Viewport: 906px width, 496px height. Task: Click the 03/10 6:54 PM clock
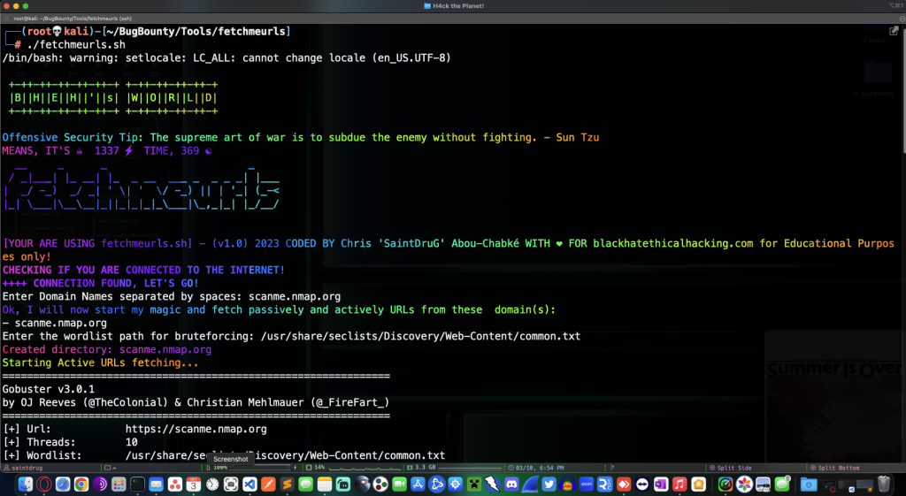(x=535, y=468)
